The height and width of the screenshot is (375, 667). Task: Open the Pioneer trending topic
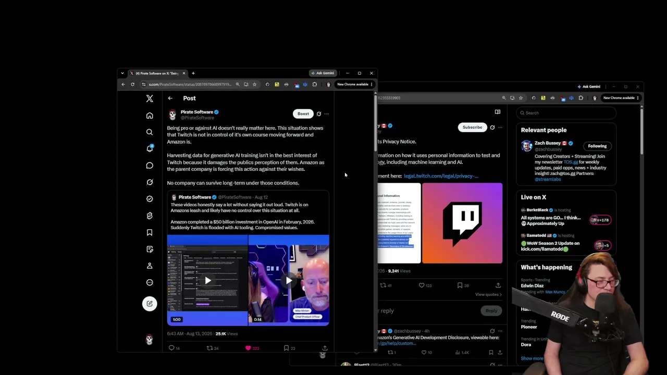coord(528,327)
